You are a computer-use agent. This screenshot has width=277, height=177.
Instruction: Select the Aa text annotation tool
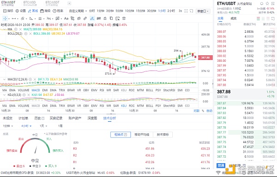point(66,18)
